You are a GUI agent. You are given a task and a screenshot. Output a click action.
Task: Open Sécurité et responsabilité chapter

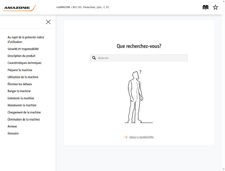[x=23, y=49]
